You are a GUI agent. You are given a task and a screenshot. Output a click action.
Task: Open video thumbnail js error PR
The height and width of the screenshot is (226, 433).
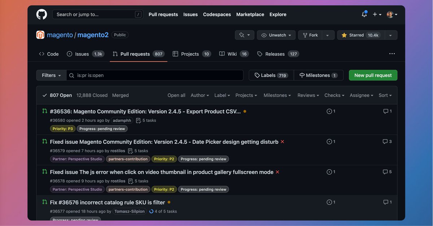[x=162, y=172]
